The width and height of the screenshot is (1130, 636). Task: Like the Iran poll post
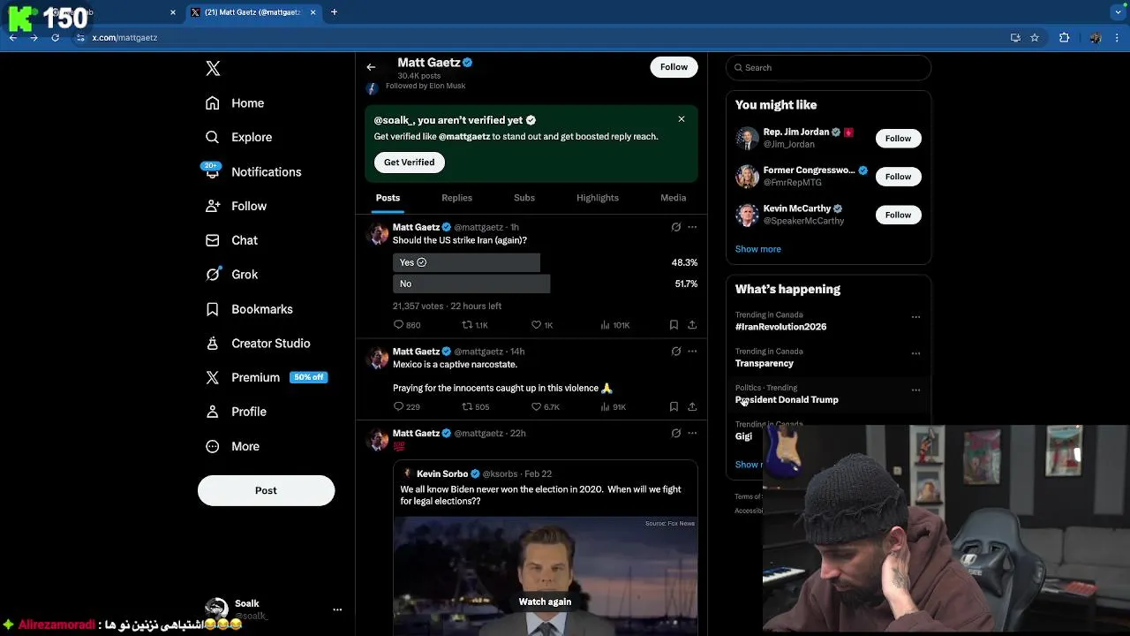click(x=541, y=325)
